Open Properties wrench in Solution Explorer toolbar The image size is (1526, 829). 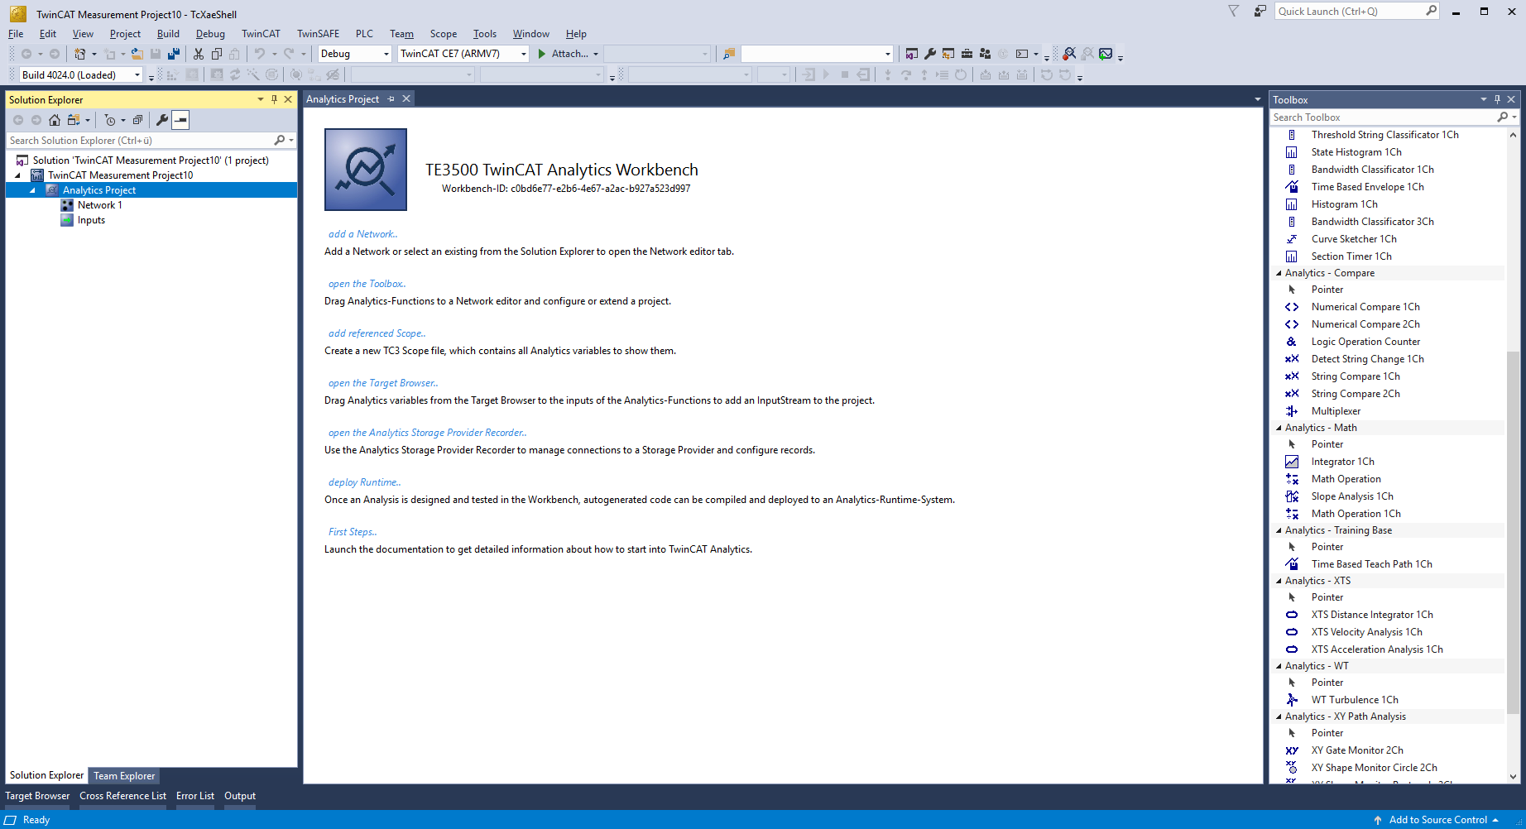tap(162, 120)
